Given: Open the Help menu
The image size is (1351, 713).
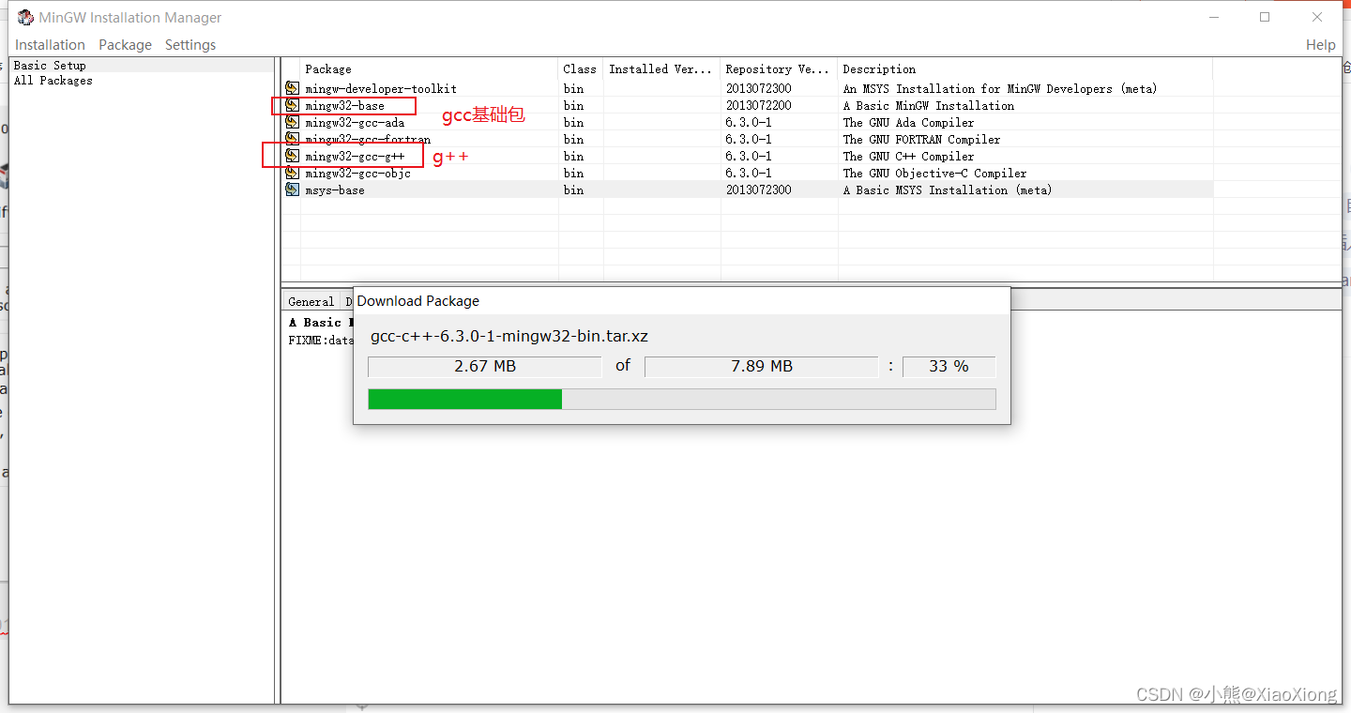Looking at the screenshot, I should 1320,45.
